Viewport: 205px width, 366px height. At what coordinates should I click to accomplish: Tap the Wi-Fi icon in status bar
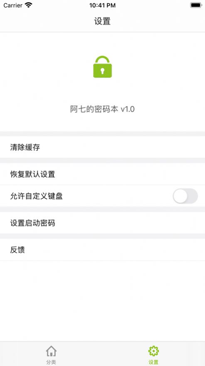[x=29, y=5]
